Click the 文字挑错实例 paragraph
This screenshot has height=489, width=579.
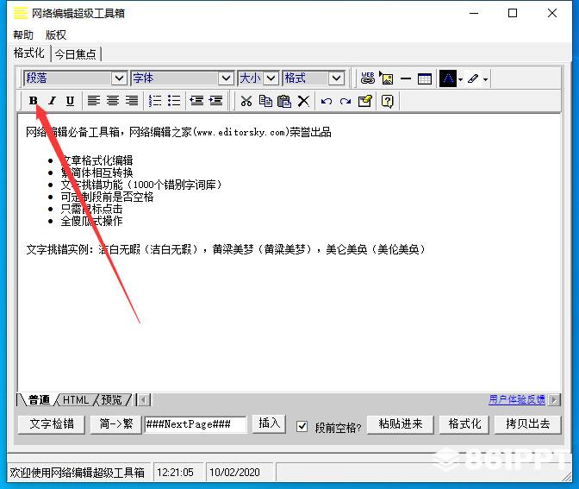click(226, 249)
